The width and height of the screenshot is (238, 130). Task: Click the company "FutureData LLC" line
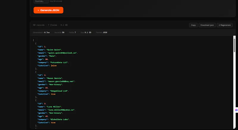coord(53,62)
